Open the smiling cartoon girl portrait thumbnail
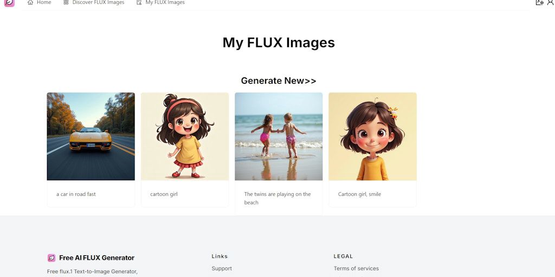555x277 pixels. pos(373,136)
